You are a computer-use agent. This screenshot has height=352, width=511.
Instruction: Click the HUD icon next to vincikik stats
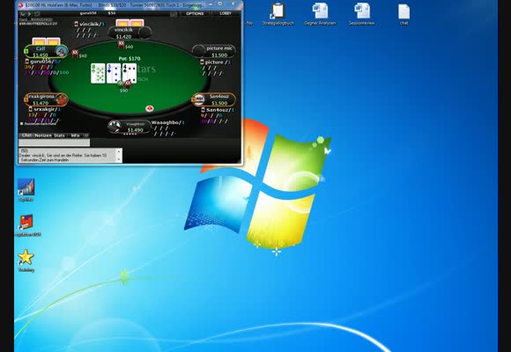pos(77,24)
